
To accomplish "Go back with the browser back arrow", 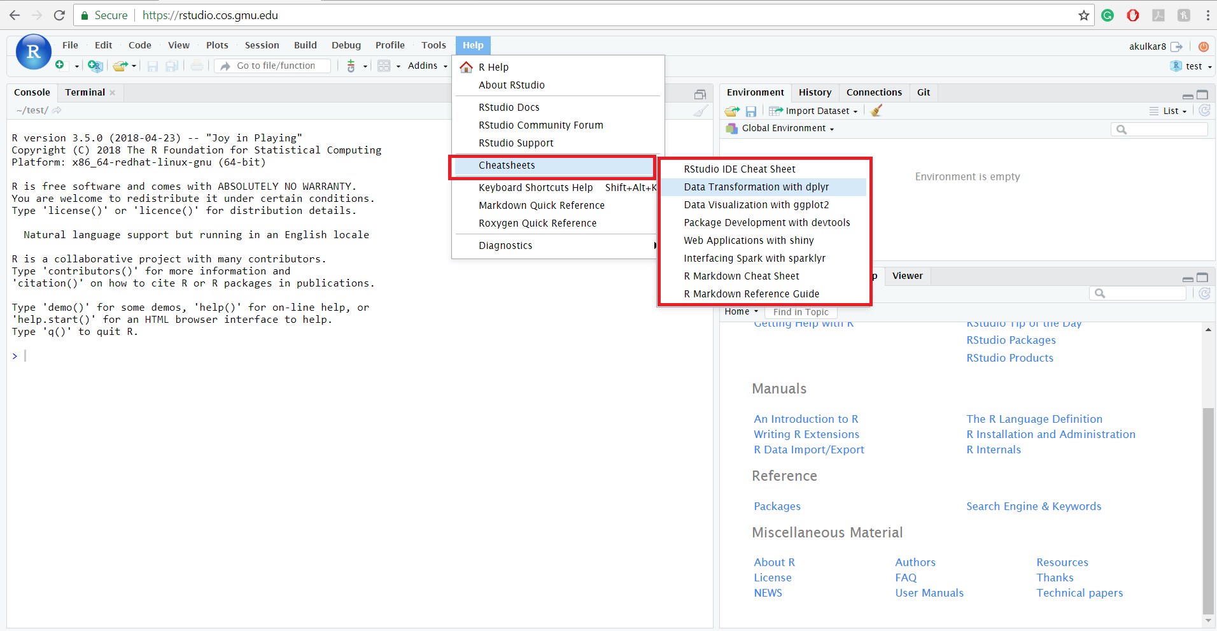I will click(x=15, y=15).
